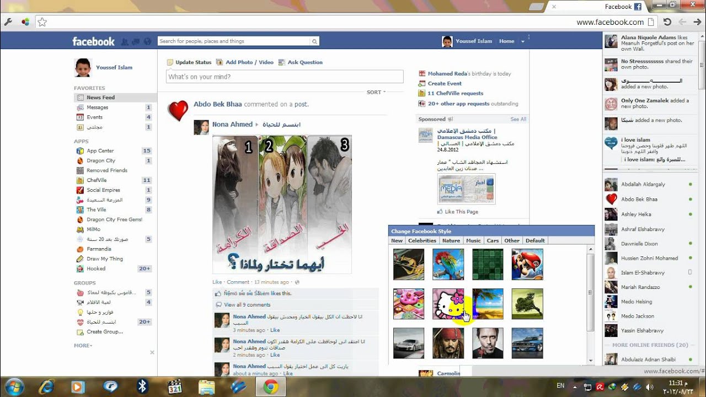Viewport: 706px width, 397px height.
Task: Open the Chrome wrench settings menu
Action: click(x=8, y=22)
